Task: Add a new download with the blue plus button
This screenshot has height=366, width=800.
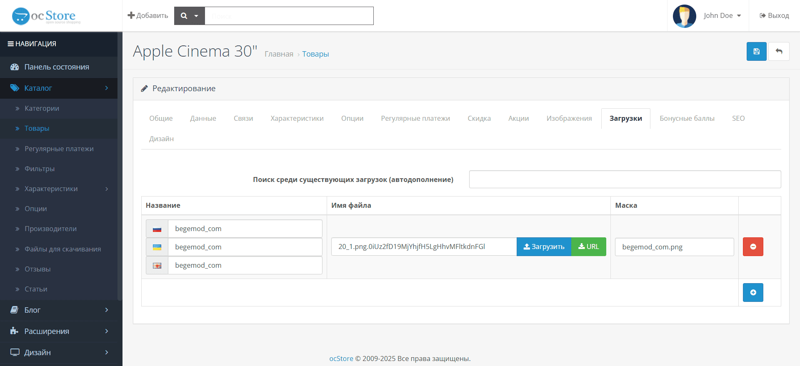Action: point(753,292)
